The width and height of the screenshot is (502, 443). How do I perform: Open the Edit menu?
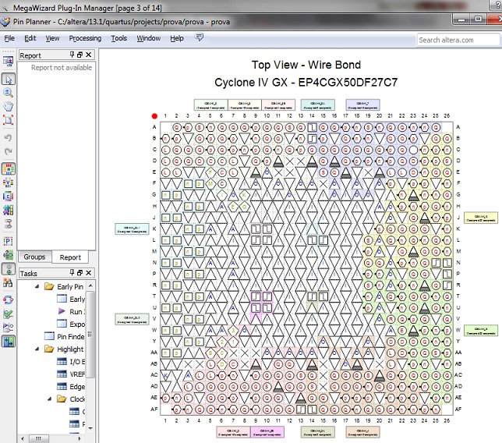coord(30,38)
